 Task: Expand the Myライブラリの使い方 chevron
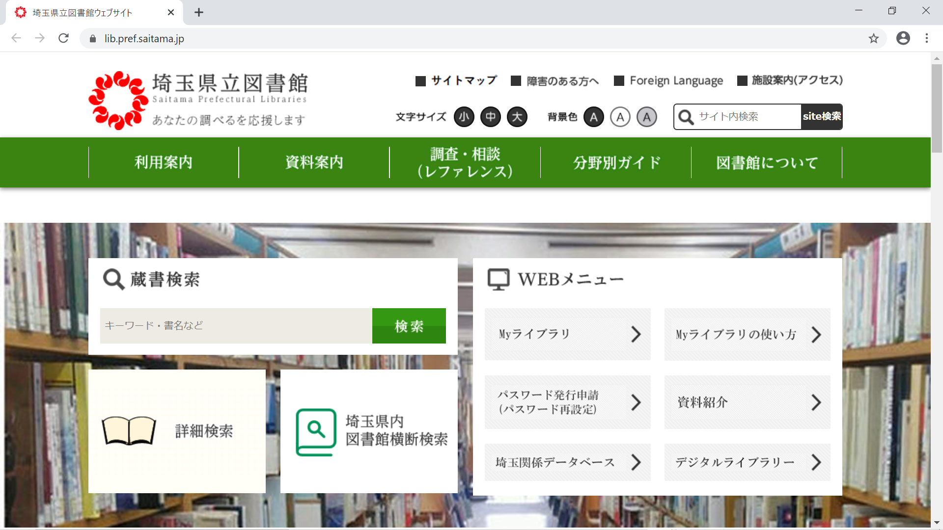pyautogui.click(x=816, y=334)
